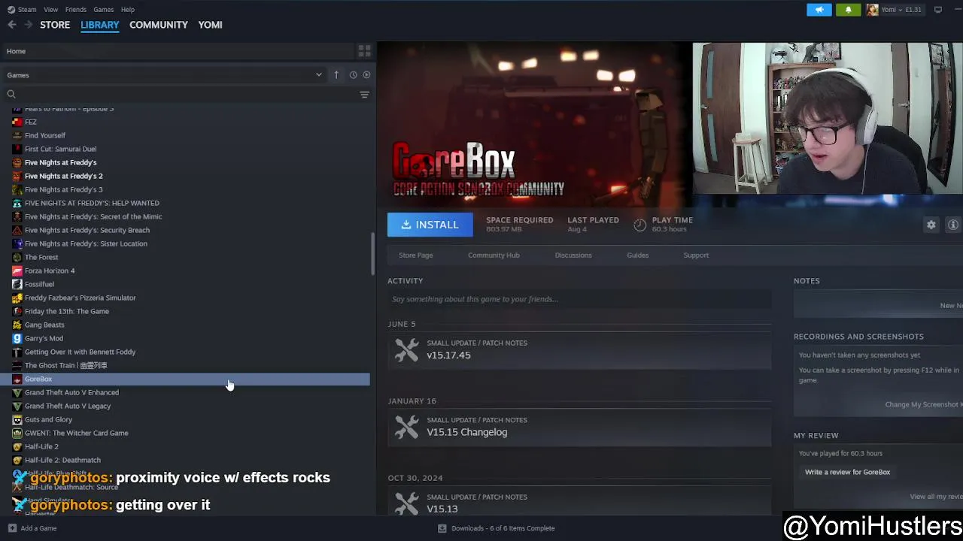Click the Steam VR/big picture icon in title bar
963x541 pixels.
938,10
